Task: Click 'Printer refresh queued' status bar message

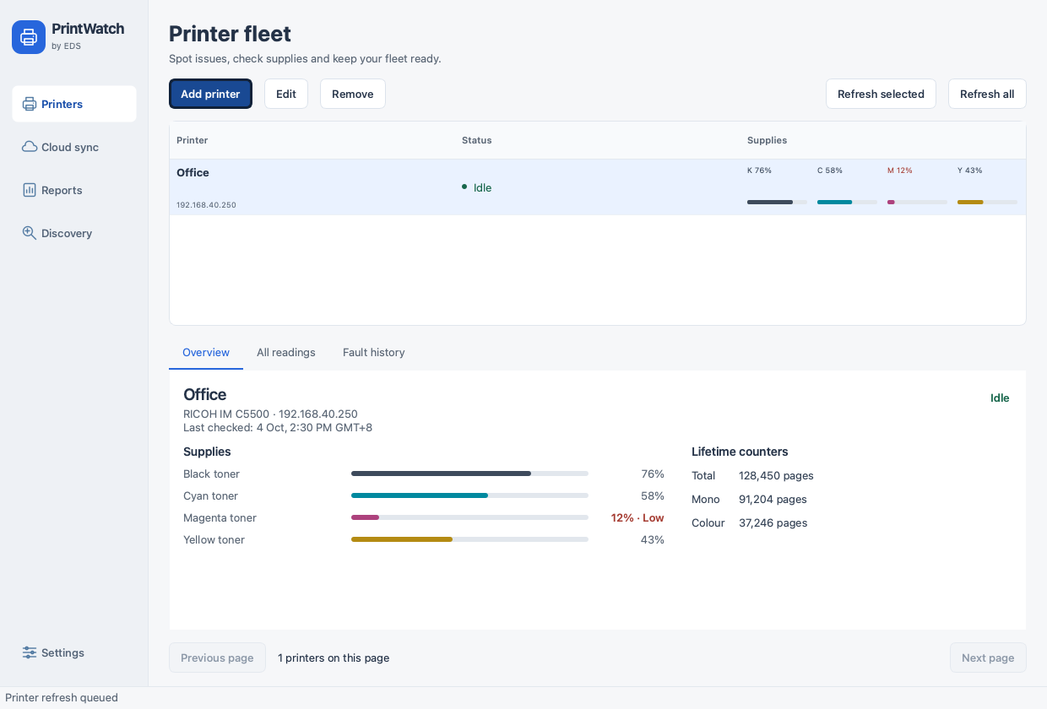Action: coord(62,697)
